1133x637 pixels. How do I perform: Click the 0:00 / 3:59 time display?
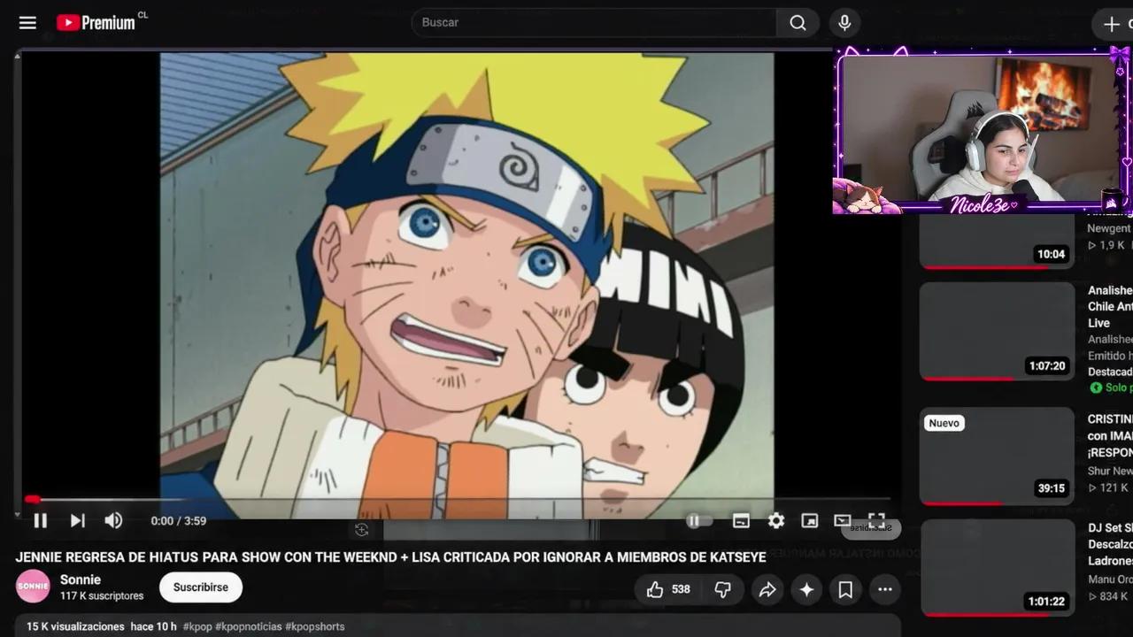(178, 521)
